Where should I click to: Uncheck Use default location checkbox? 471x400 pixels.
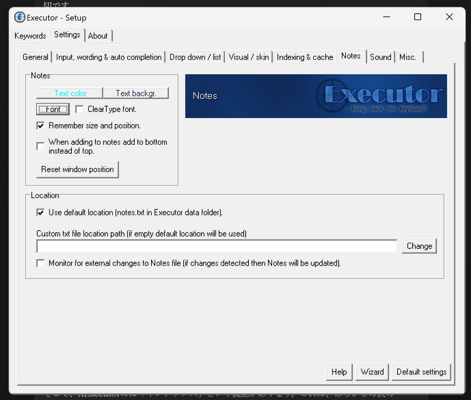pos(40,213)
